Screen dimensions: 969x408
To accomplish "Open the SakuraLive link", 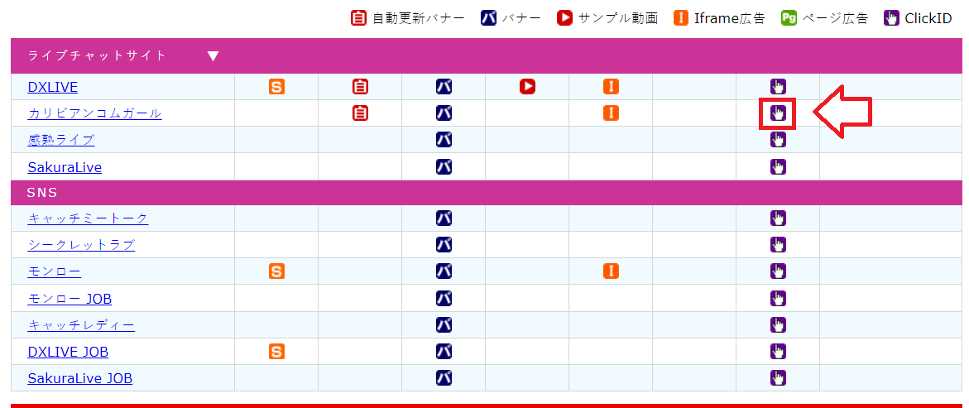I will click(x=65, y=167).
